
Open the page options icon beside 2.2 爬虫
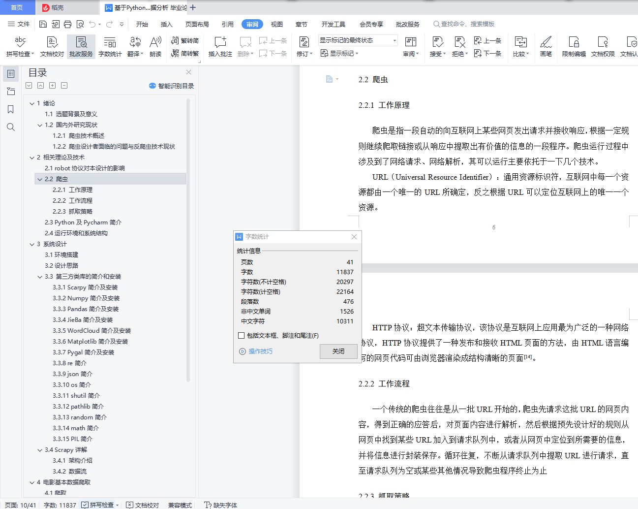332,79
